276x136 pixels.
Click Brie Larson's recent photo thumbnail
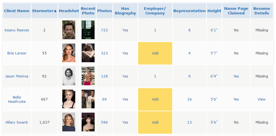pos(88,53)
